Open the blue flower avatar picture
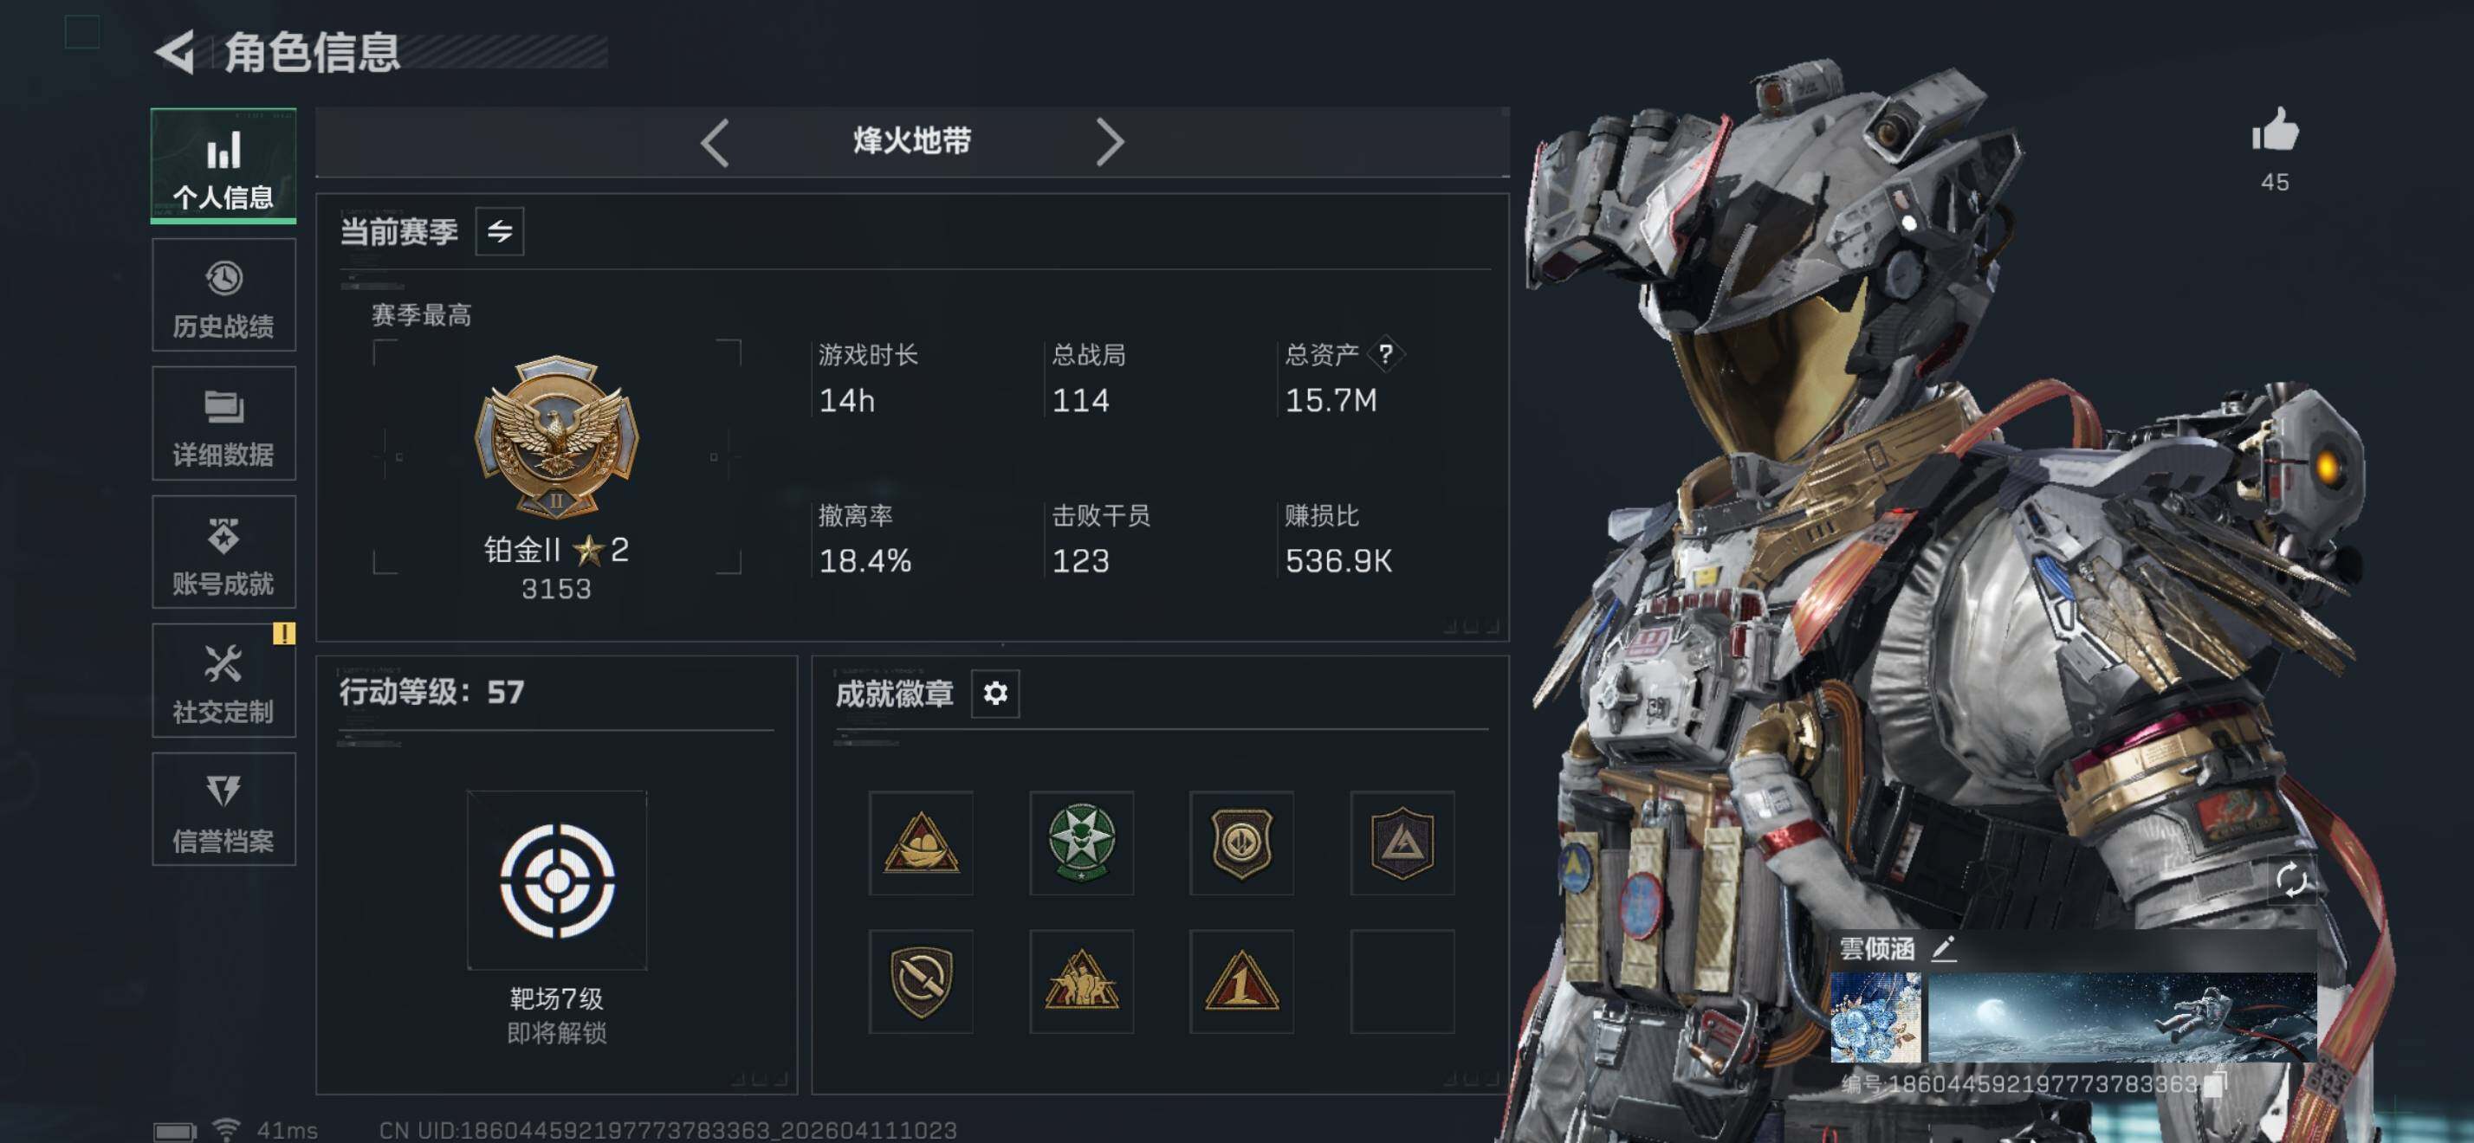Image resolution: width=2474 pixels, height=1143 pixels. coord(1875,1017)
